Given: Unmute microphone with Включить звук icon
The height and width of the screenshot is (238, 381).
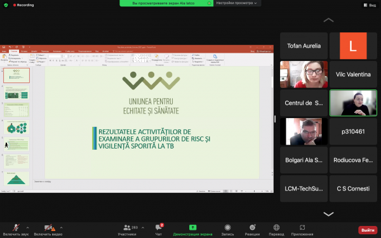Looking at the screenshot, I should tap(16, 228).
